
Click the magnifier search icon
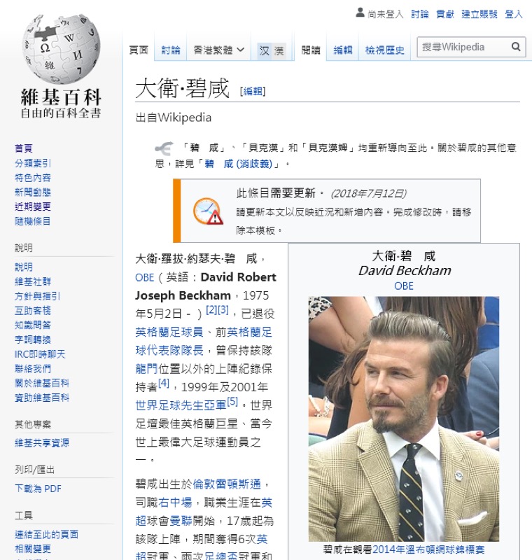(516, 47)
